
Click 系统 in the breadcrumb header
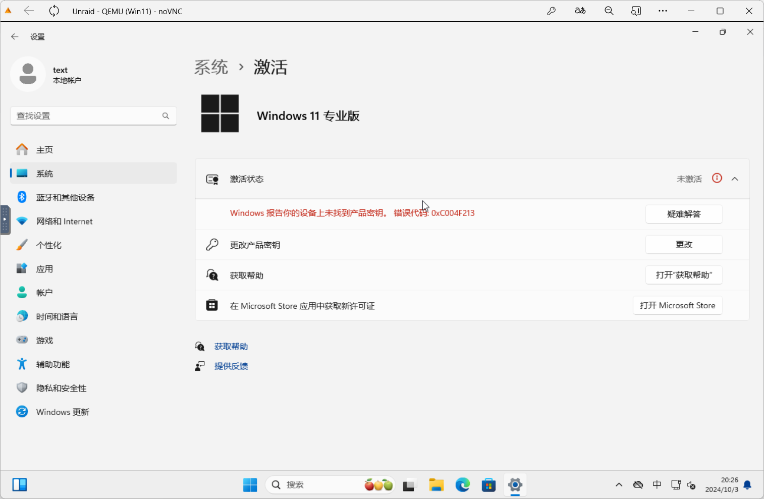[211, 67]
